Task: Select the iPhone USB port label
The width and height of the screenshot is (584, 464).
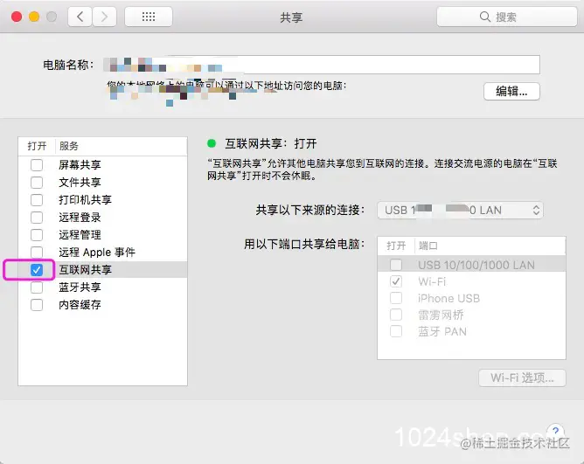Action: pos(448,298)
